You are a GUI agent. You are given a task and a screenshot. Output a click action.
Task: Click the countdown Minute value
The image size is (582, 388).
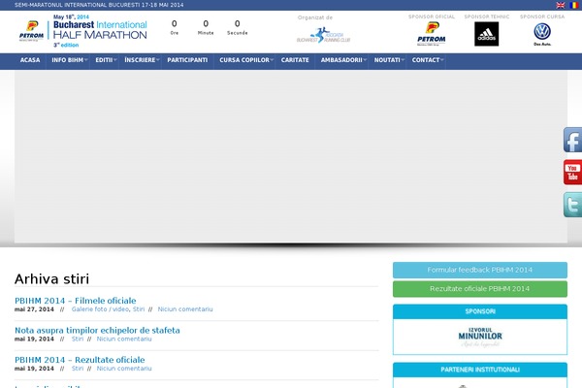206,23
